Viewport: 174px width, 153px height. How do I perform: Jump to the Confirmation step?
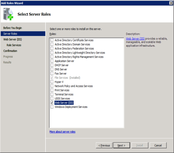pos(10,51)
